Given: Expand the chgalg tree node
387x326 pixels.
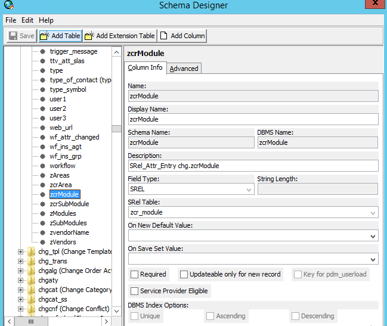Looking at the screenshot, I should coord(20,271).
